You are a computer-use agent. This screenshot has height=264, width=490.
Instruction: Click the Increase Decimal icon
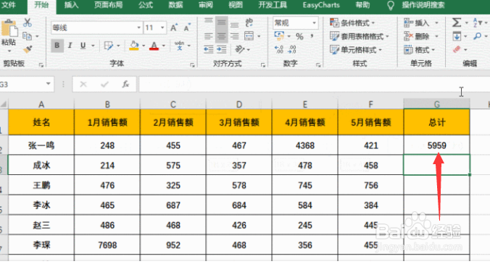279,49
